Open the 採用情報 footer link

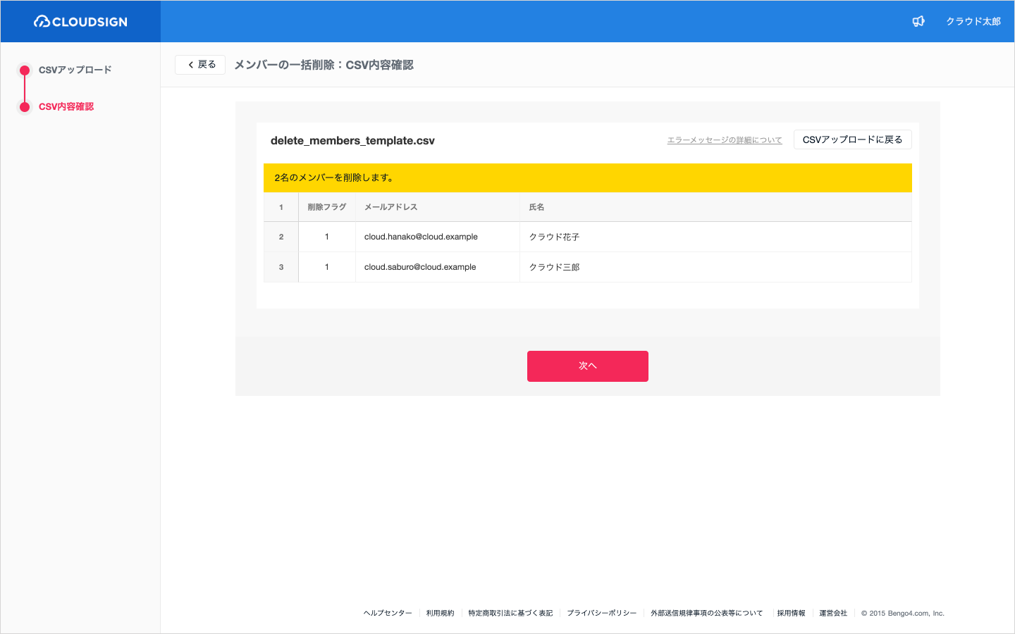coord(791,613)
